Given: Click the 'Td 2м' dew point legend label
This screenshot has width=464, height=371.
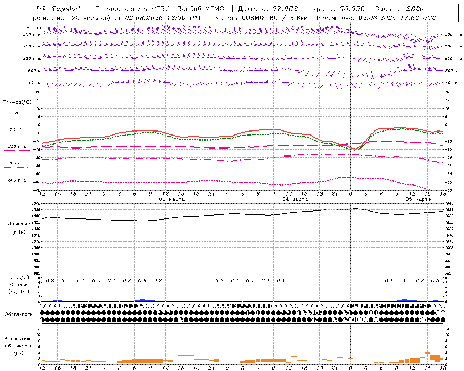Looking at the screenshot, I should [17, 130].
